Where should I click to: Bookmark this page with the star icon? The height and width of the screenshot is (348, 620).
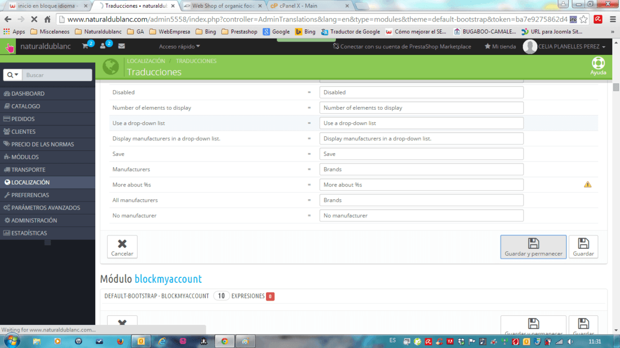click(583, 19)
